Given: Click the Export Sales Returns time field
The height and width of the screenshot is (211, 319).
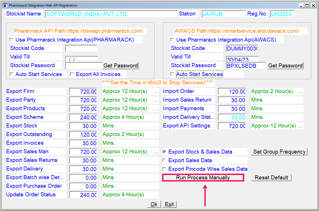Looking at the screenshot, I should click(x=83, y=160).
